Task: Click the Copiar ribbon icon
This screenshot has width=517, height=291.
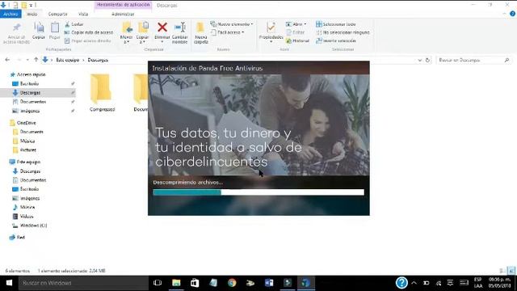Action: (x=39, y=28)
